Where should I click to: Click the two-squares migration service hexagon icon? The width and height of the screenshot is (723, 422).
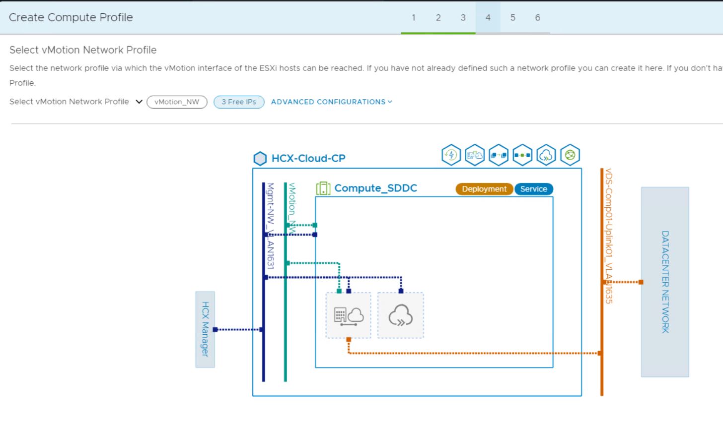(499, 155)
